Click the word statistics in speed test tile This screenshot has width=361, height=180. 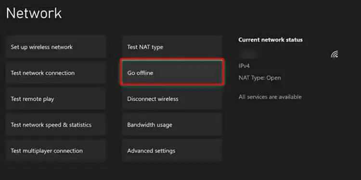click(80, 125)
